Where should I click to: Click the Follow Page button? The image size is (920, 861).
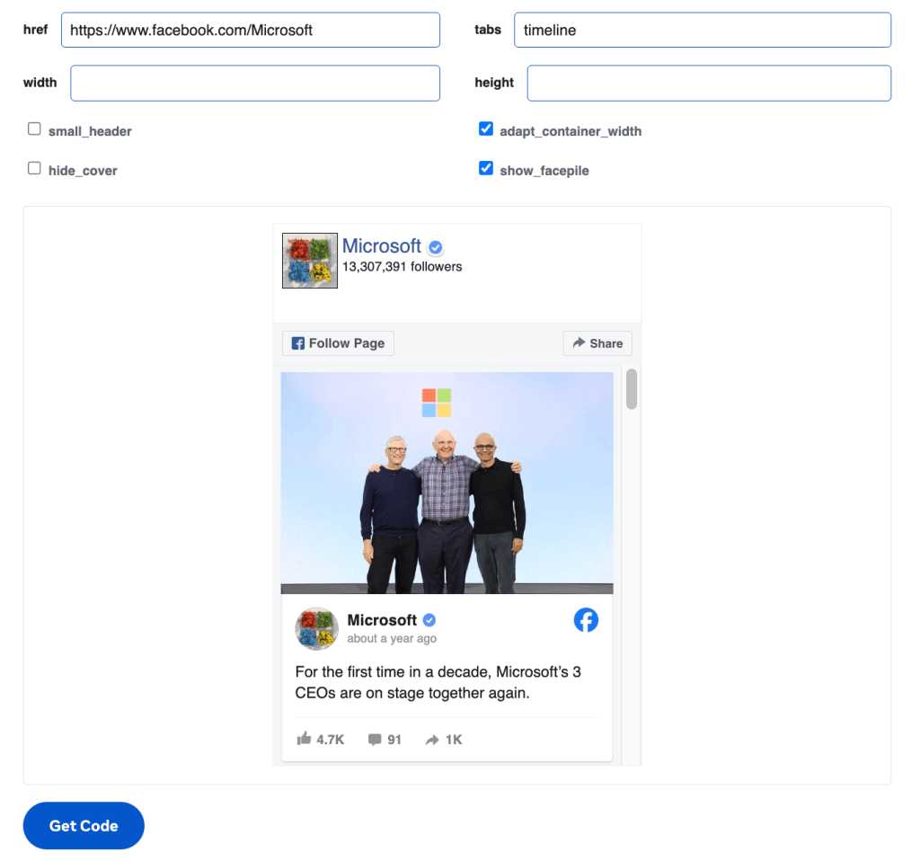coord(338,343)
